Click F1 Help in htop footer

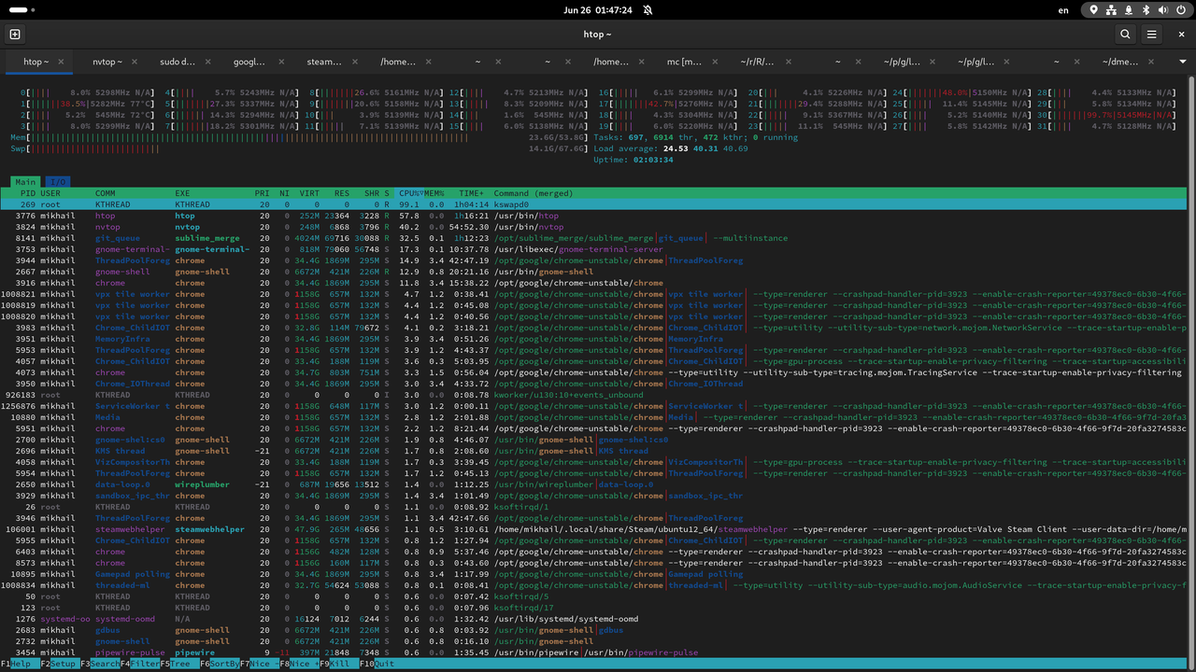coord(20,664)
